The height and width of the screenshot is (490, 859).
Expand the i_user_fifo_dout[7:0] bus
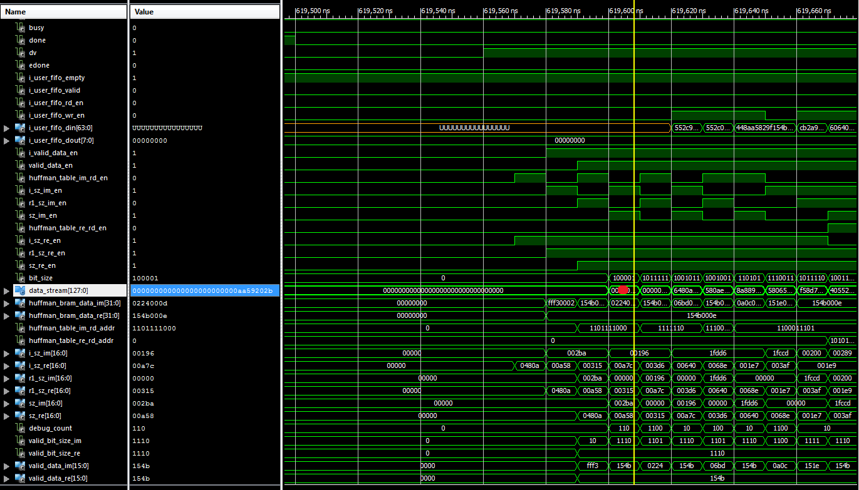[x=7, y=140]
